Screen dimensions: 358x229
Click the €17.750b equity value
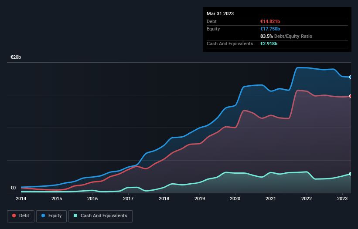[x=270, y=29]
